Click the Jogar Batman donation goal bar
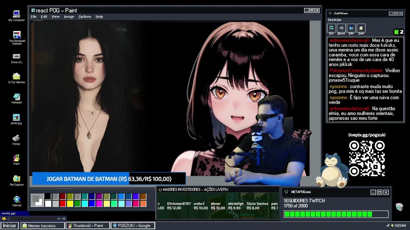410x230 pixels. pos(109,179)
